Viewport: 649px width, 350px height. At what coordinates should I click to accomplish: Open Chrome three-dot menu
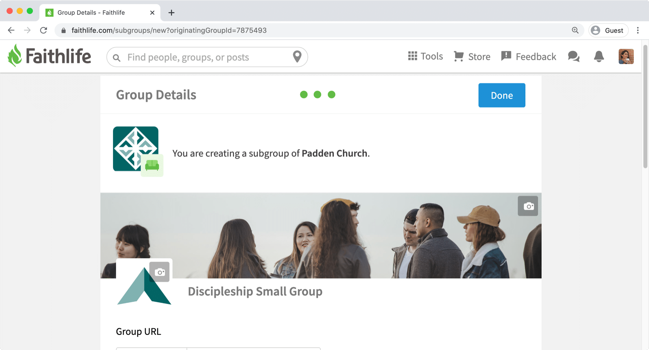(x=638, y=30)
